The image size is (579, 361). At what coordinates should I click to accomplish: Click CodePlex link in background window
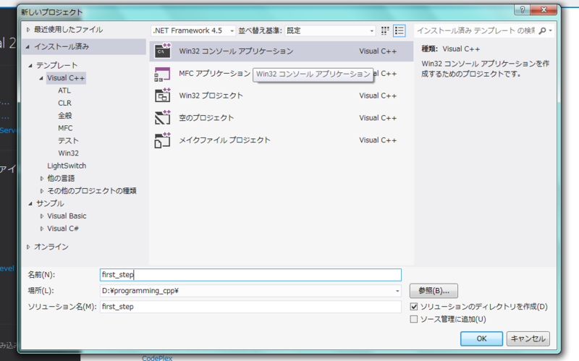(x=157, y=357)
